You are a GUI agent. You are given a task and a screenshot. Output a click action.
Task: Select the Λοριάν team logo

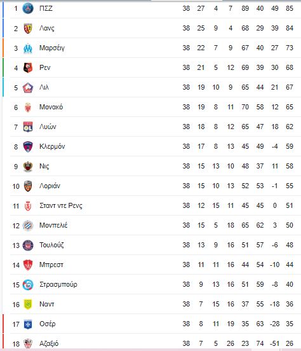(28, 186)
